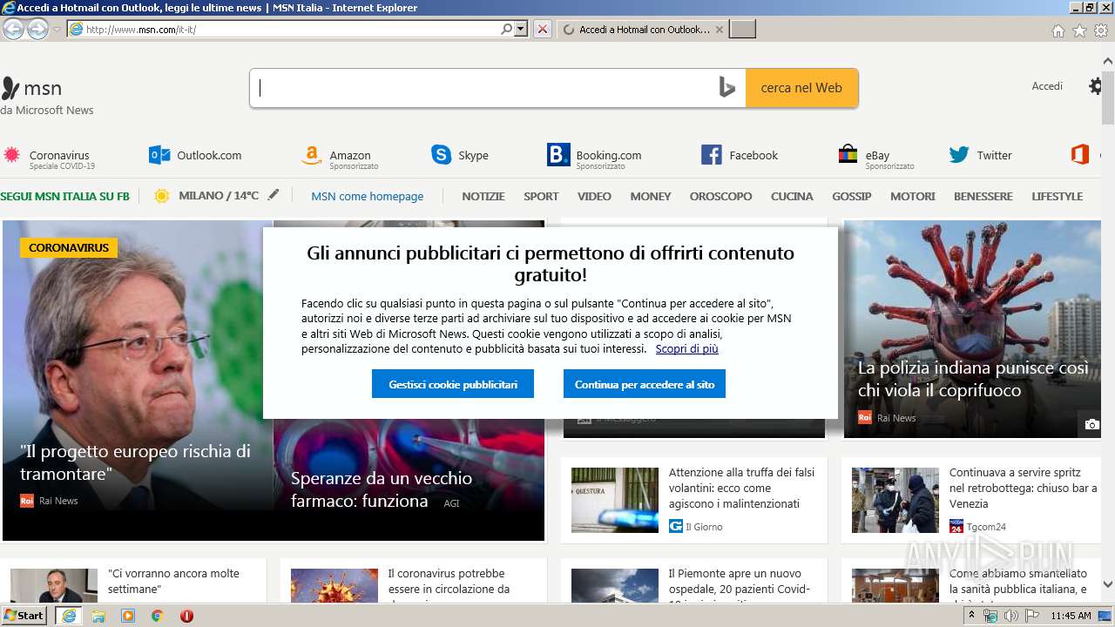Open the Skype shortcut
Screen dimensions: 1115x627
(x=460, y=155)
